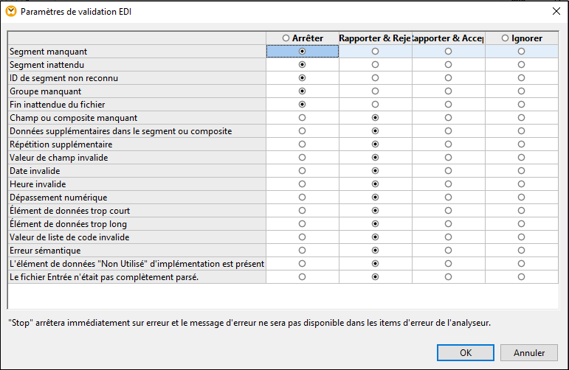This screenshot has height=370, width=569.
Task: Set Non Utilisé element row to Arrêter
Action: (x=302, y=264)
